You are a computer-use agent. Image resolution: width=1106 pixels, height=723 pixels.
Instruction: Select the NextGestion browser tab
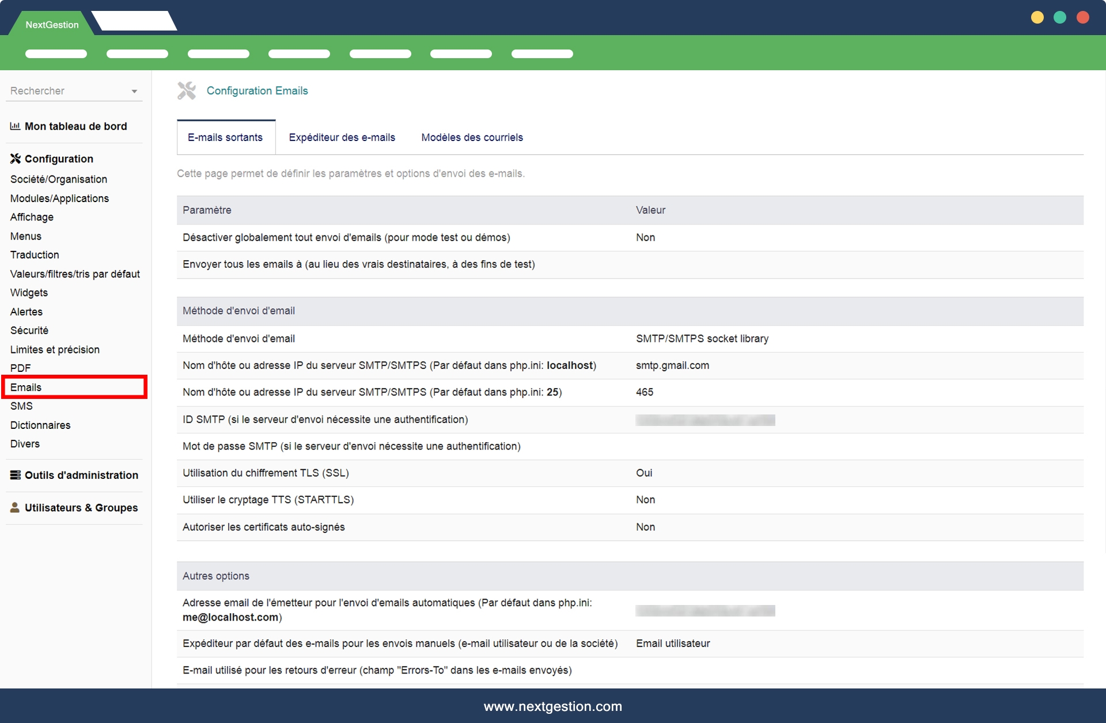[x=52, y=25]
